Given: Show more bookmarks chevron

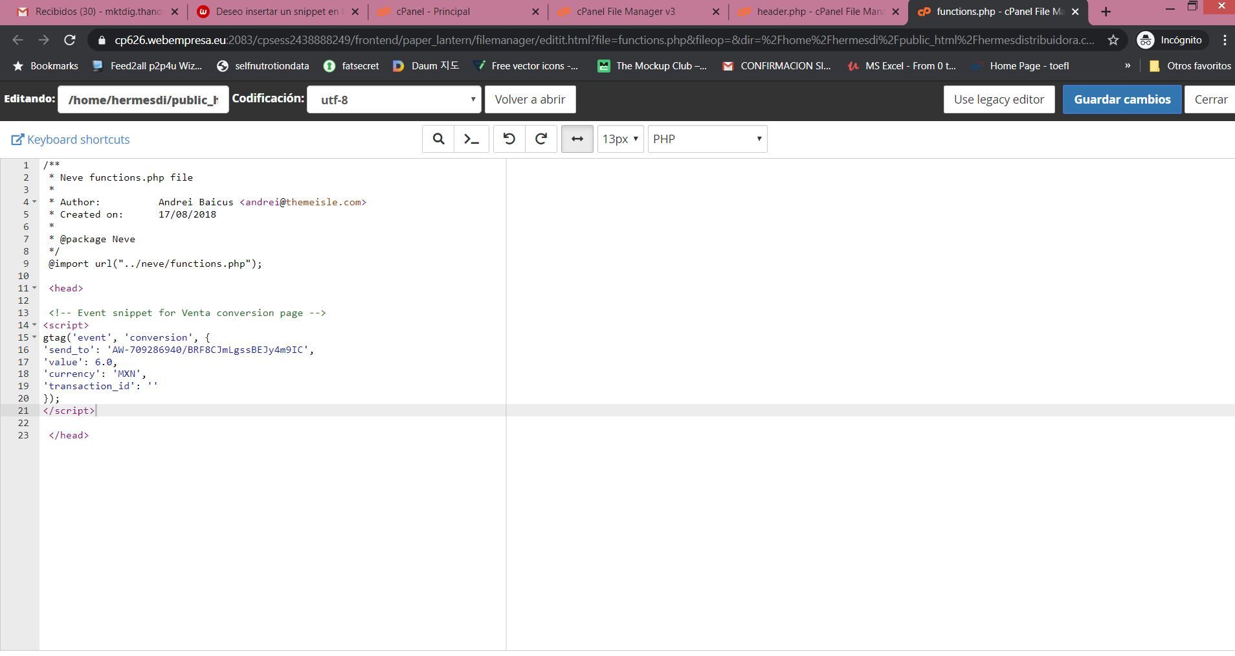Looking at the screenshot, I should 1128,66.
